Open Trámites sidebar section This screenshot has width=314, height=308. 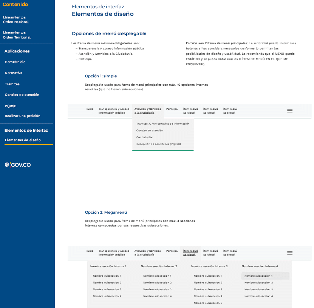point(12,84)
